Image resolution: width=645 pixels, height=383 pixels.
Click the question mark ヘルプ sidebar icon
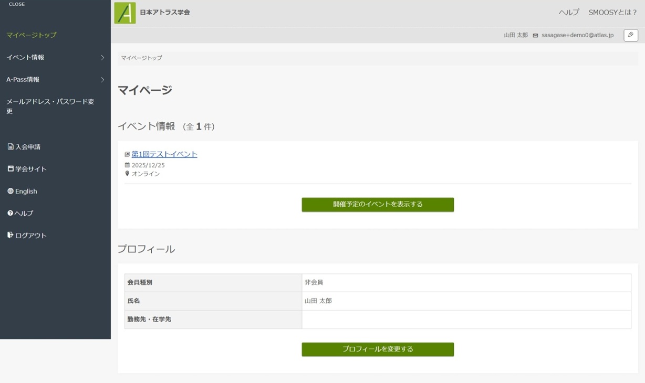[x=11, y=214]
